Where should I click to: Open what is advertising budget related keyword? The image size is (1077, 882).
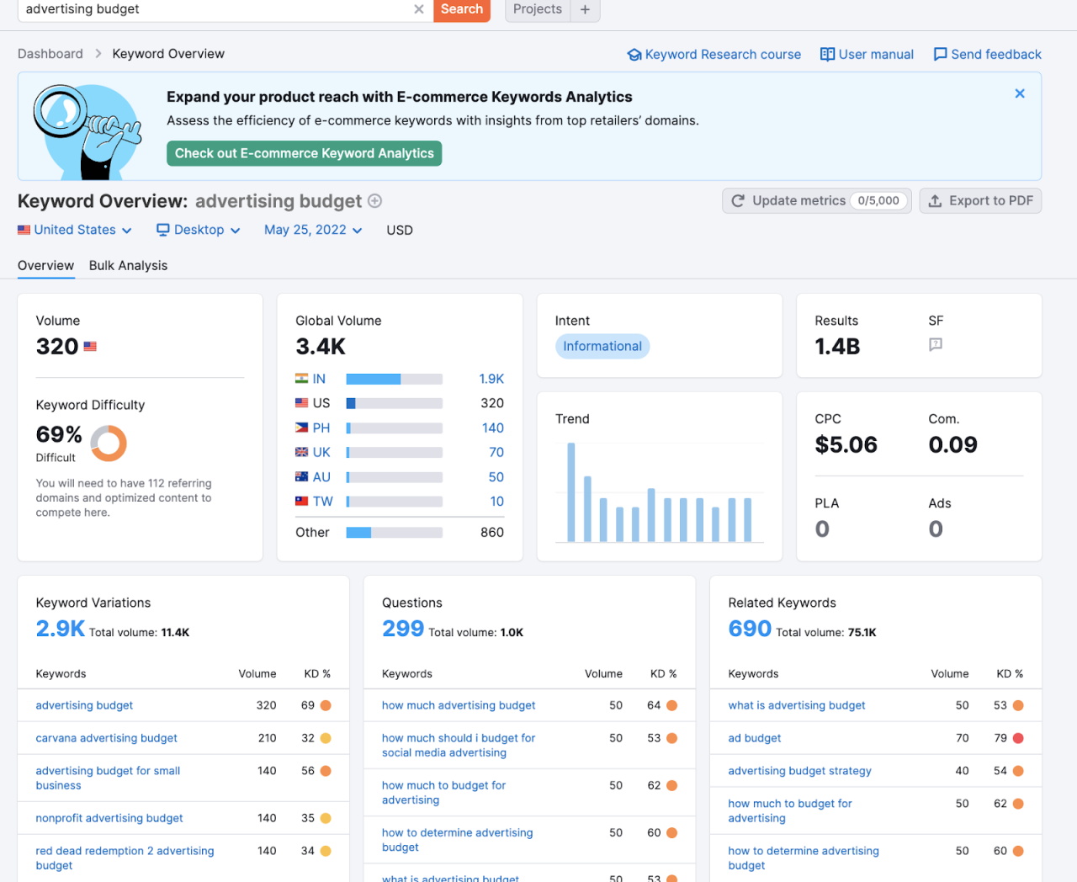(x=797, y=705)
